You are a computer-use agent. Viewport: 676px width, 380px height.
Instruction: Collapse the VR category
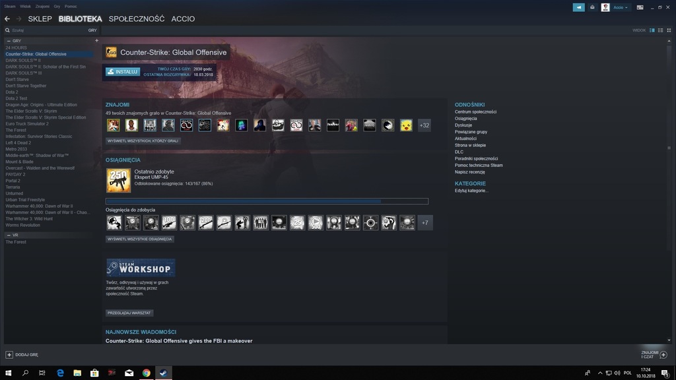[9, 236]
